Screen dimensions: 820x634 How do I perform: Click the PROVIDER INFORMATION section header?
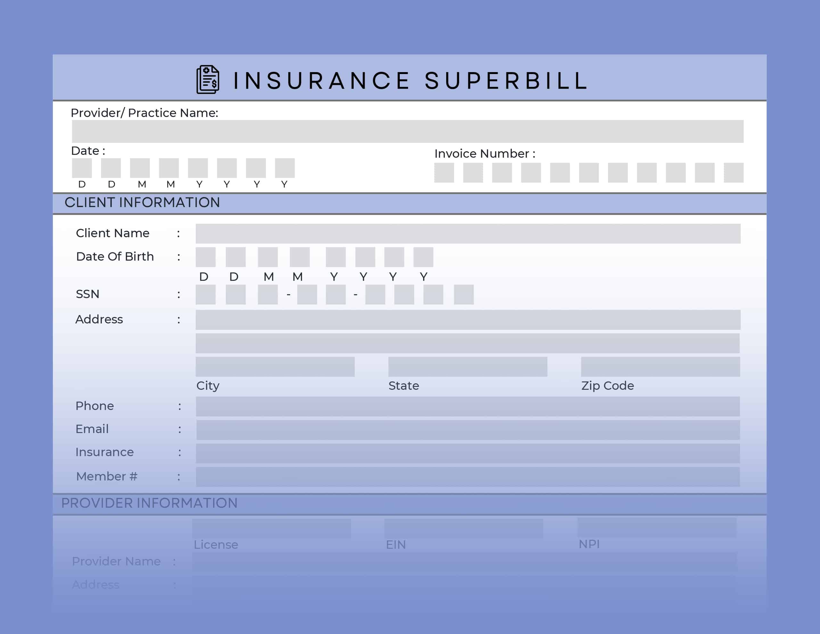pyautogui.click(x=150, y=503)
